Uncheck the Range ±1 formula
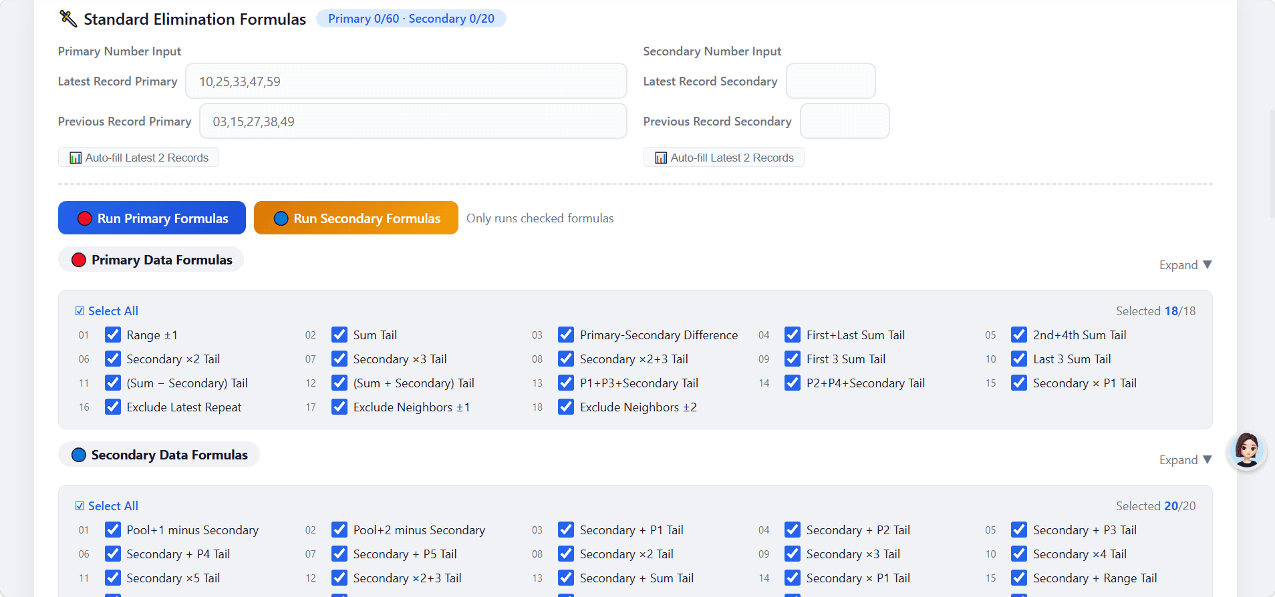1275x597 pixels. (113, 335)
